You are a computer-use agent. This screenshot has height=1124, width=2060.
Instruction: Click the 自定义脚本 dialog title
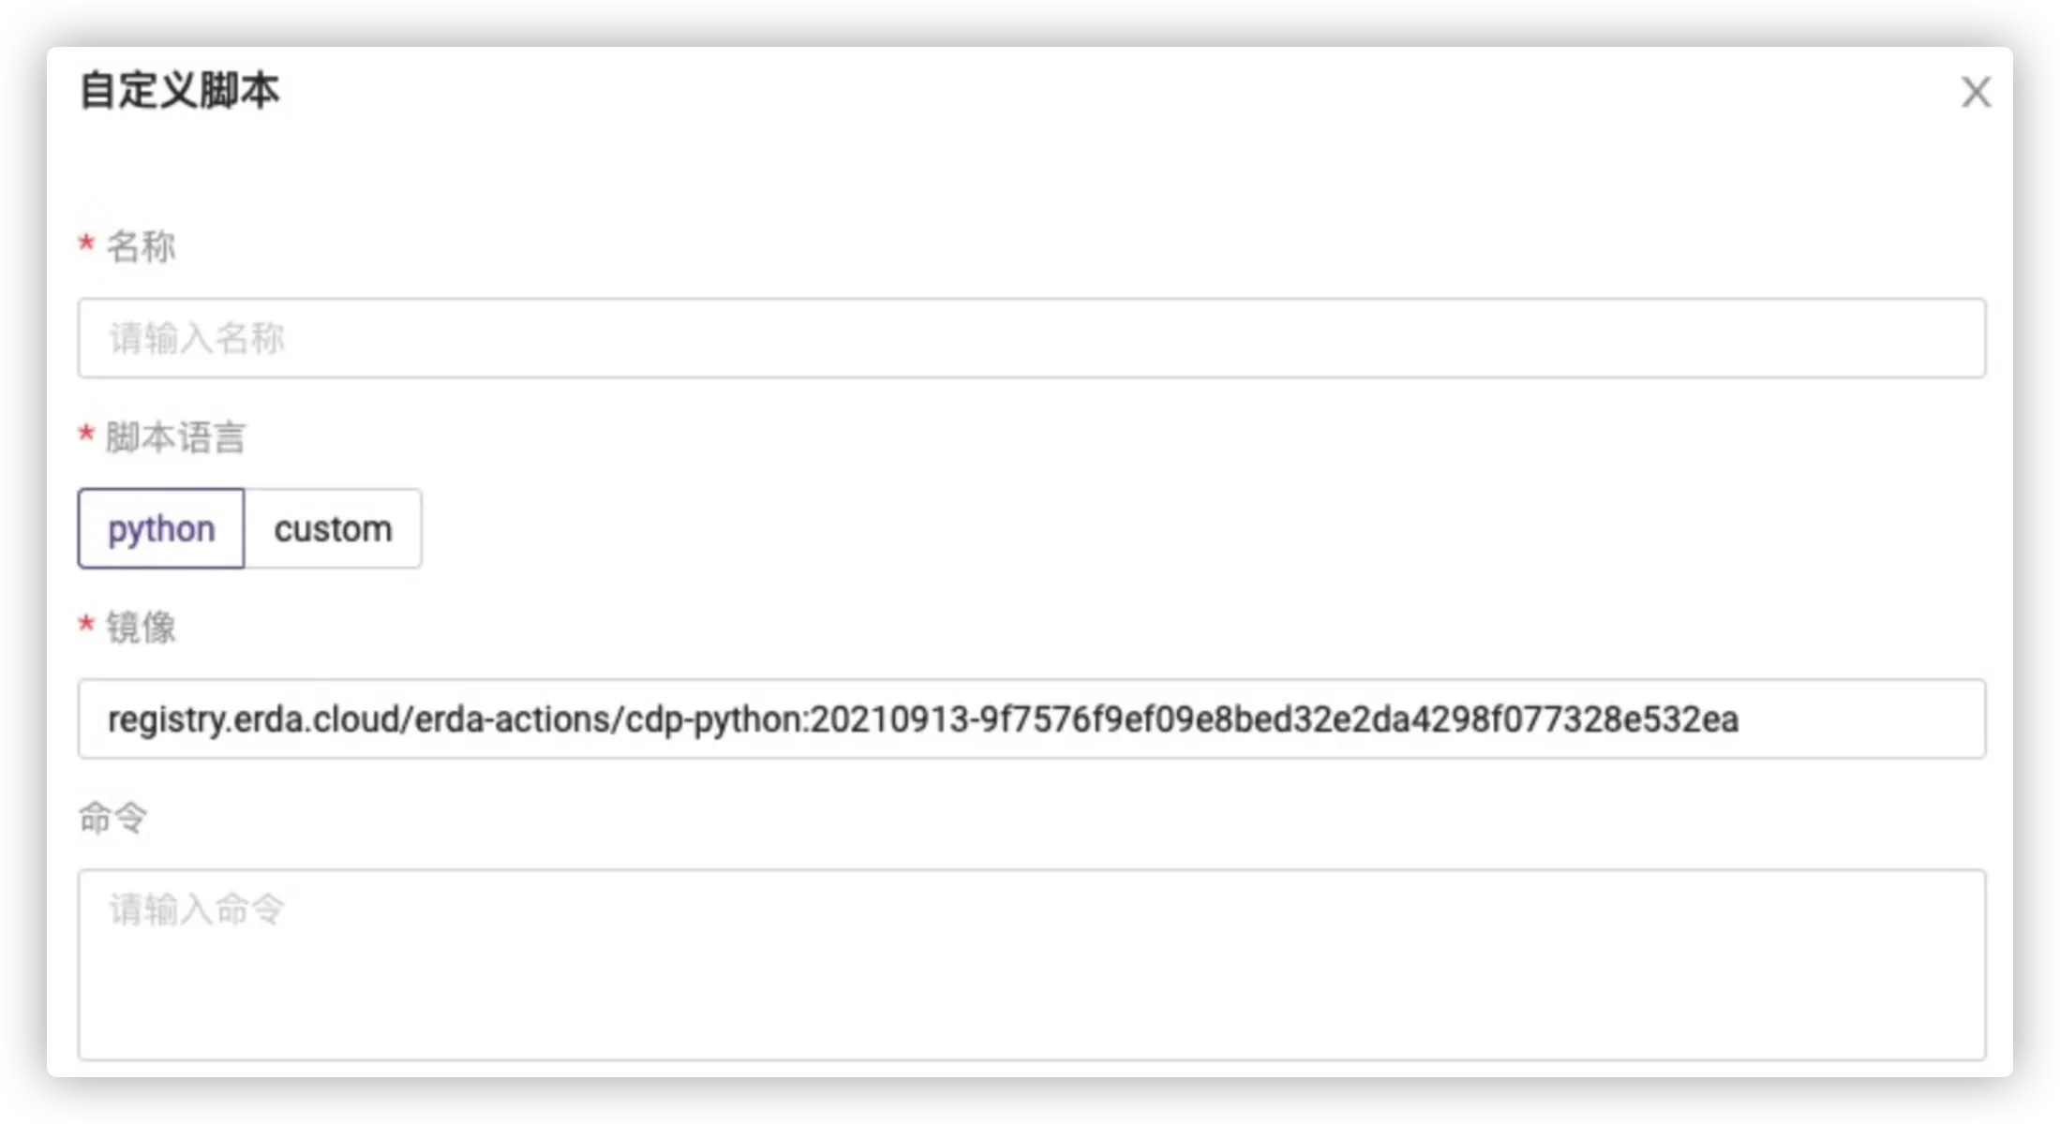click(x=179, y=91)
